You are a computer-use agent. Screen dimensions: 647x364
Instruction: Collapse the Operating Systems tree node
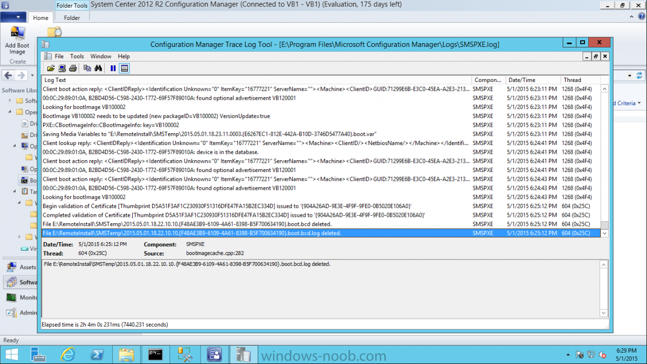(x=10, y=112)
